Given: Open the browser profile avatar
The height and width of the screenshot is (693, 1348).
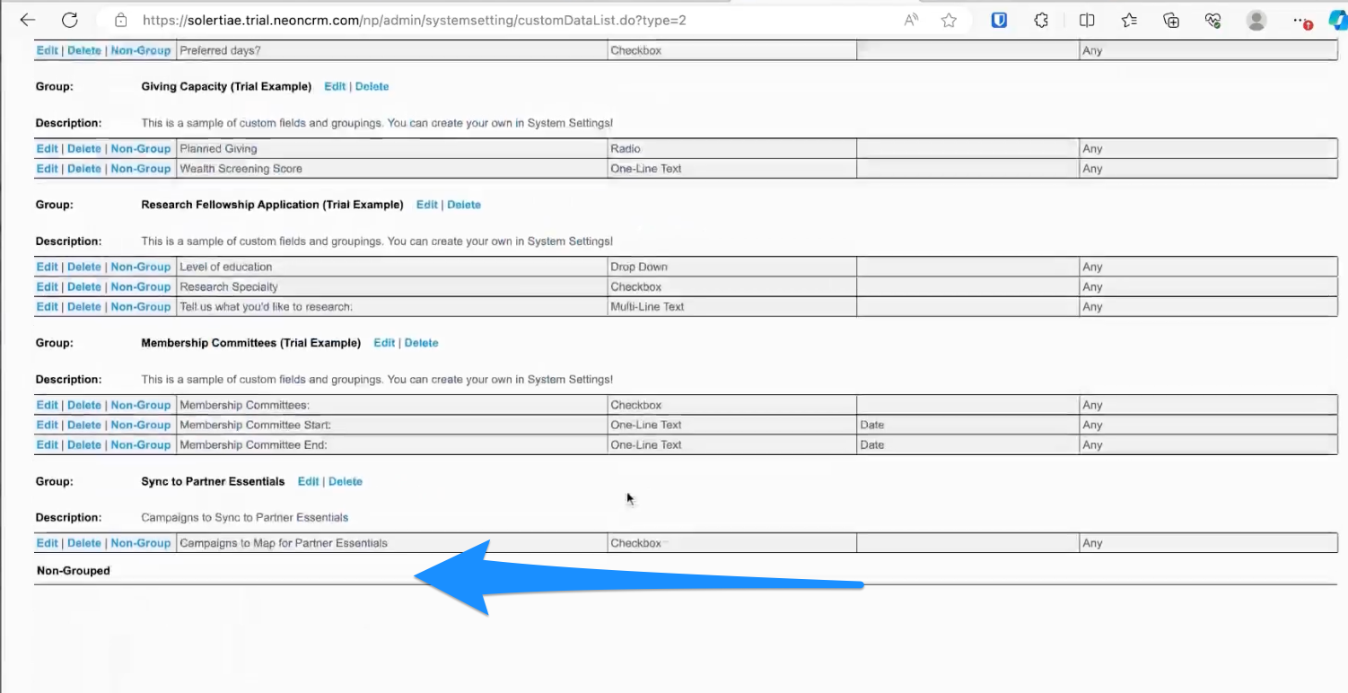Looking at the screenshot, I should pos(1257,20).
